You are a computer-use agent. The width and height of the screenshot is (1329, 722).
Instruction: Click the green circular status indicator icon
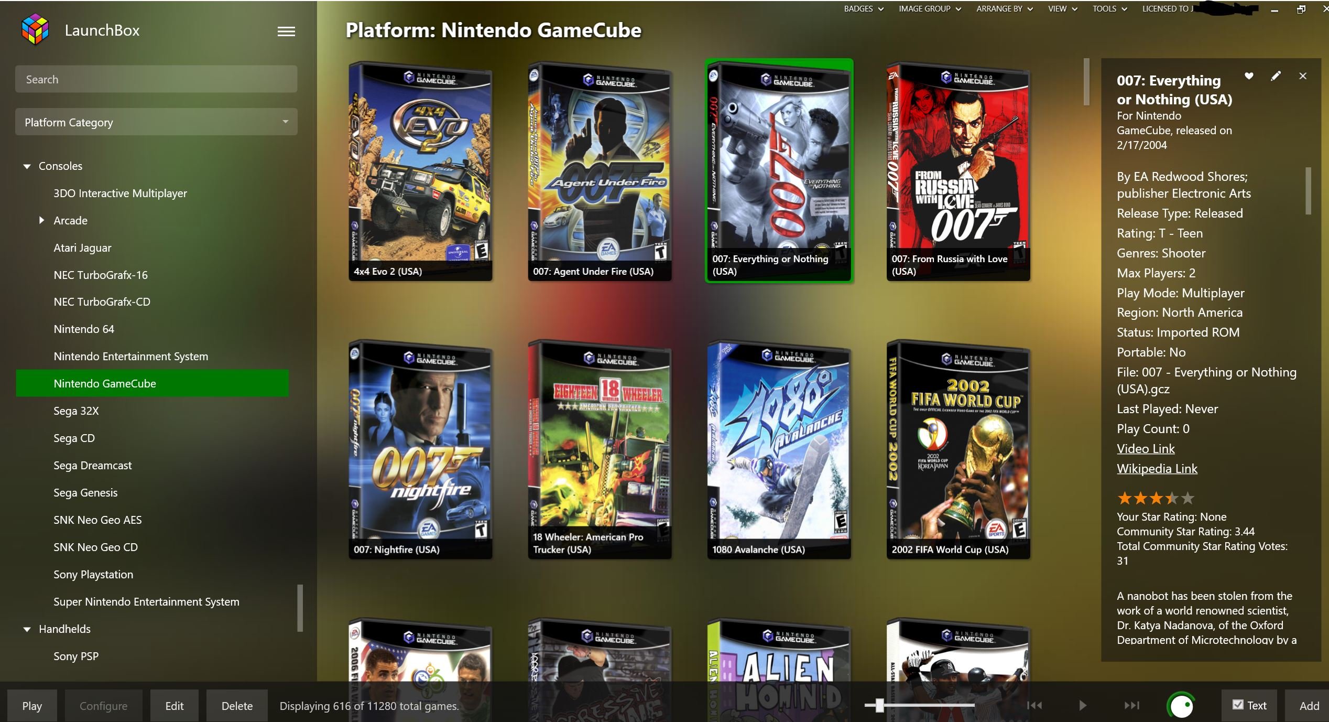point(1181,705)
